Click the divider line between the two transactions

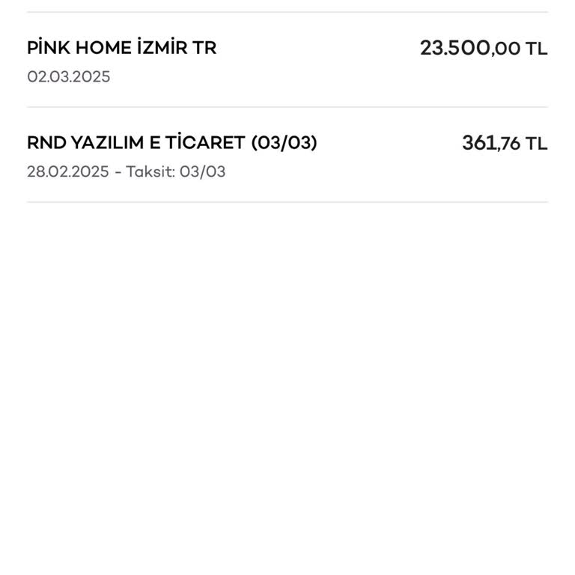[x=287, y=107]
